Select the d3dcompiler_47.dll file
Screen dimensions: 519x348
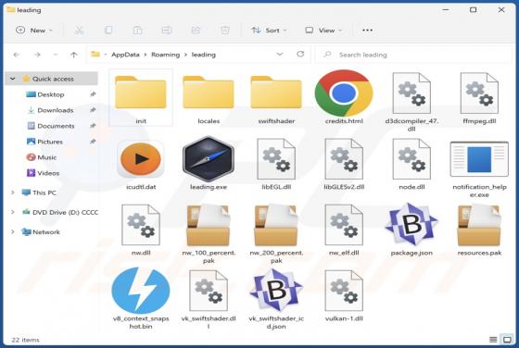tap(411, 102)
